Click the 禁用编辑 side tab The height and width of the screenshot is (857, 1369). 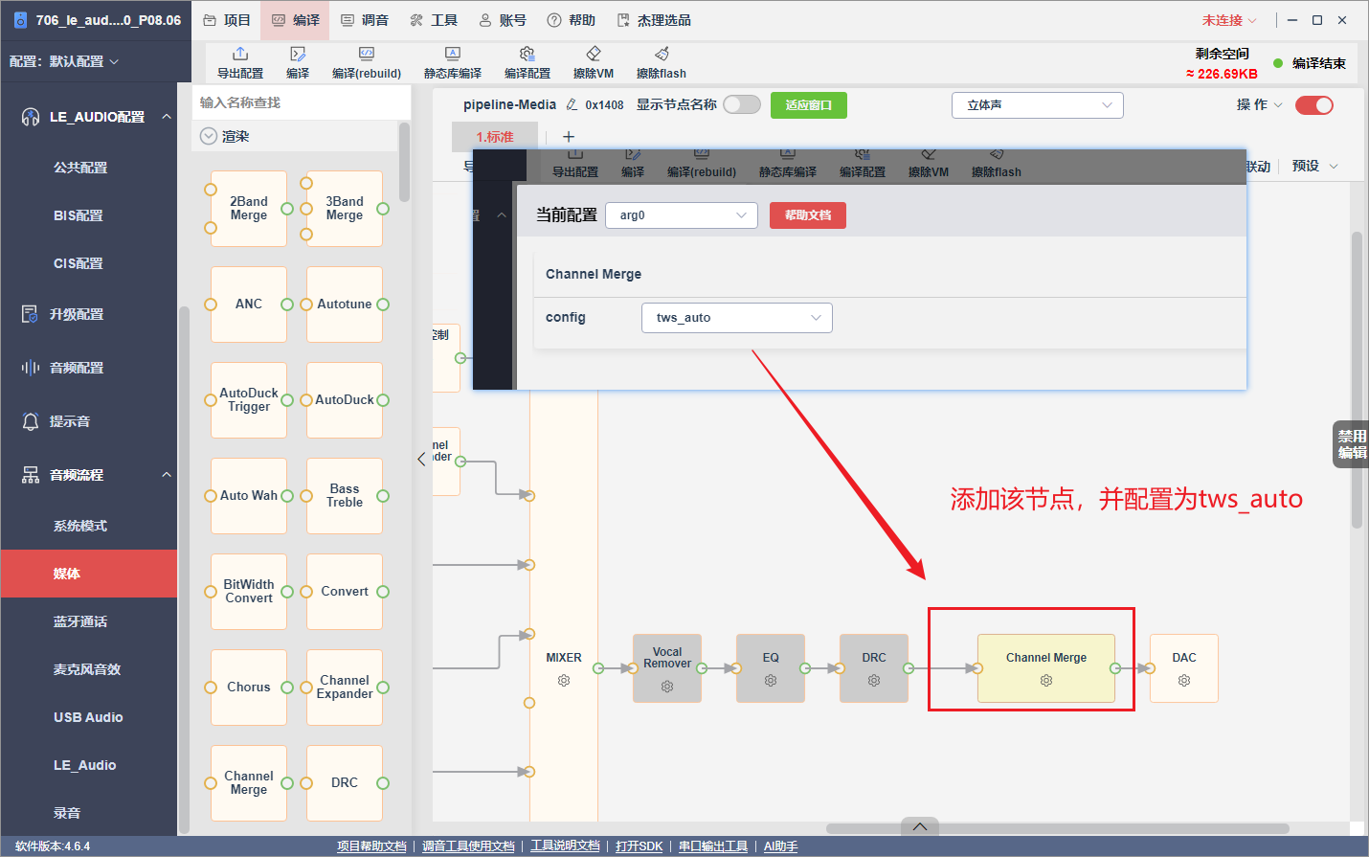coord(1352,444)
